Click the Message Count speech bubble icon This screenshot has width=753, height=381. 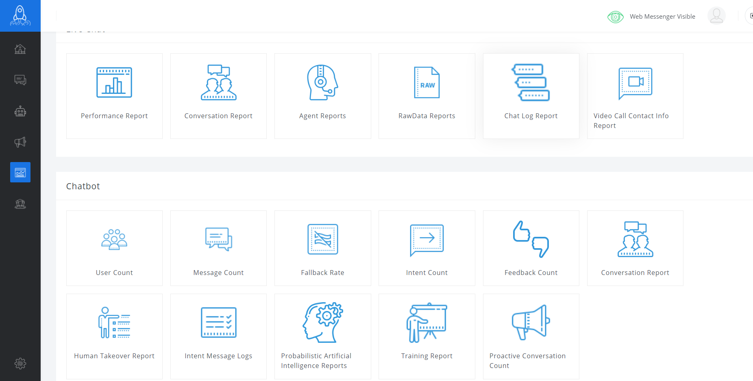(219, 239)
